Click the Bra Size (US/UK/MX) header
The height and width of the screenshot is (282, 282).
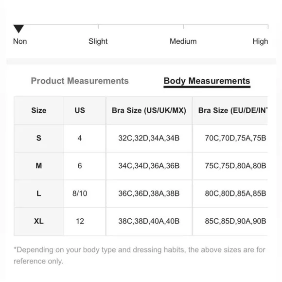[x=149, y=110]
